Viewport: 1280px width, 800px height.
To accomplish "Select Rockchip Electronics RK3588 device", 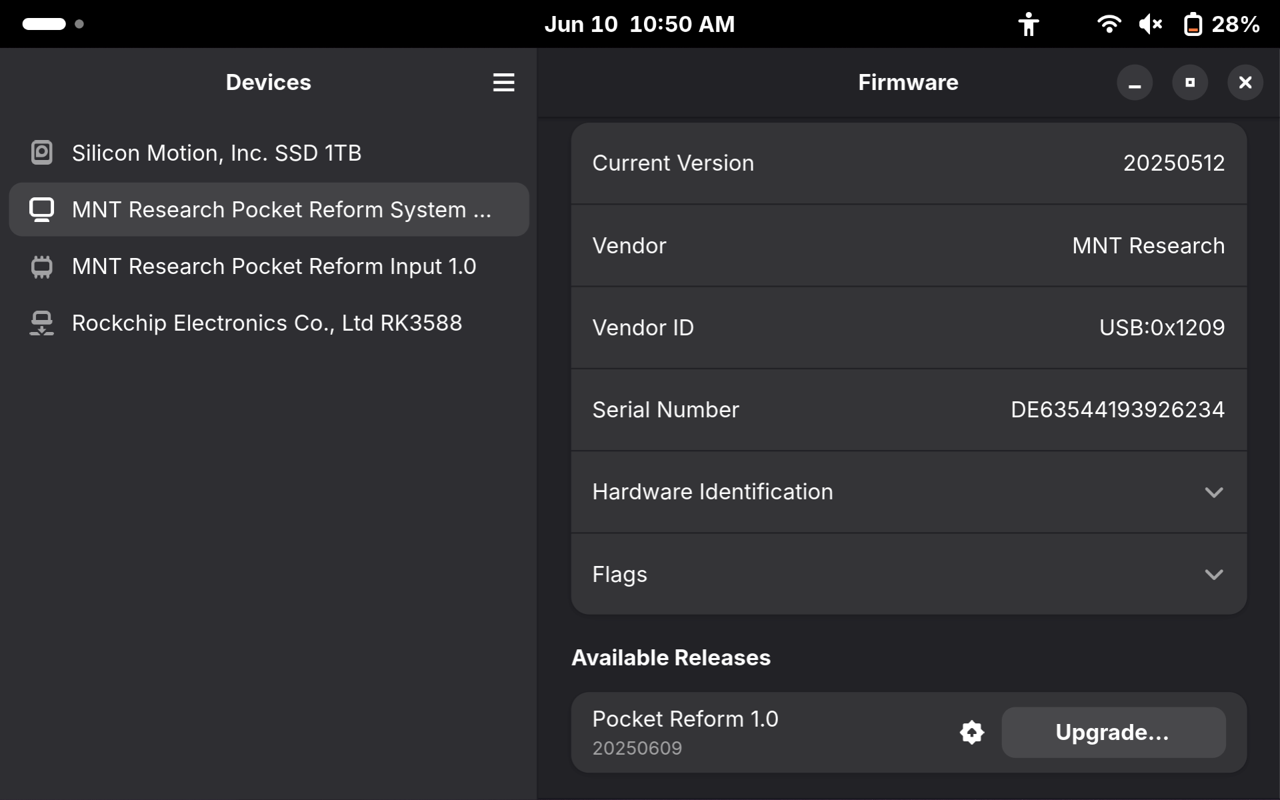I will pyautogui.click(x=269, y=323).
